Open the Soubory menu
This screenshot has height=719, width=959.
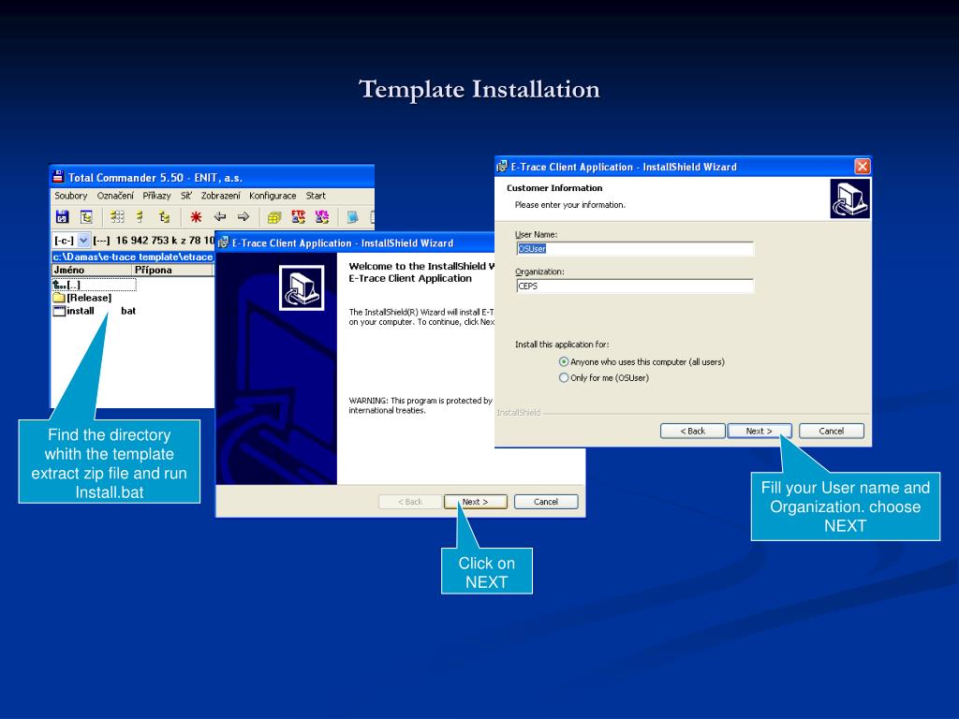coord(71,196)
